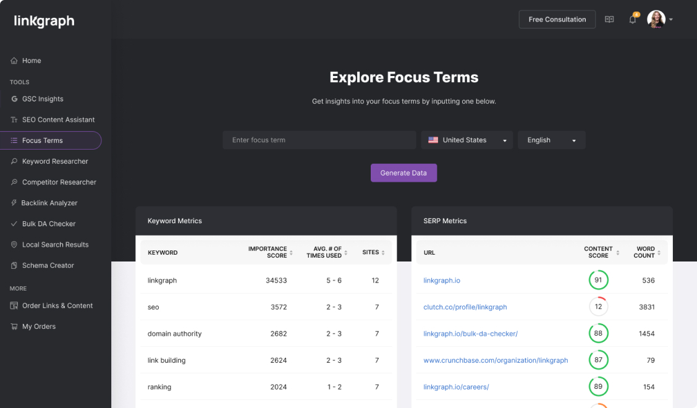Click the Home house icon in sidebar
This screenshot has height=408, width=697.
pyautogui.click(x=14, y=61)
